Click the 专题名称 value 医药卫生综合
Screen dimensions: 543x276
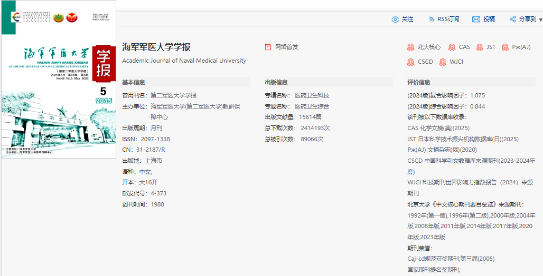[x=312, y=106]
